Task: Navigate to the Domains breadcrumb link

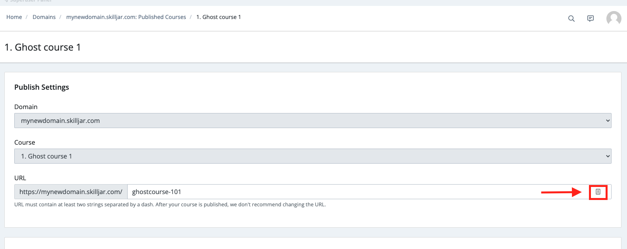Action: (x=44, y=17)
